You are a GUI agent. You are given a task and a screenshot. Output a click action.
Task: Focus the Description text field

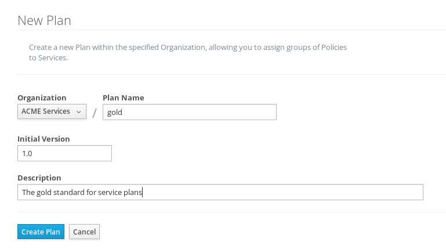(x=220, y=192)
